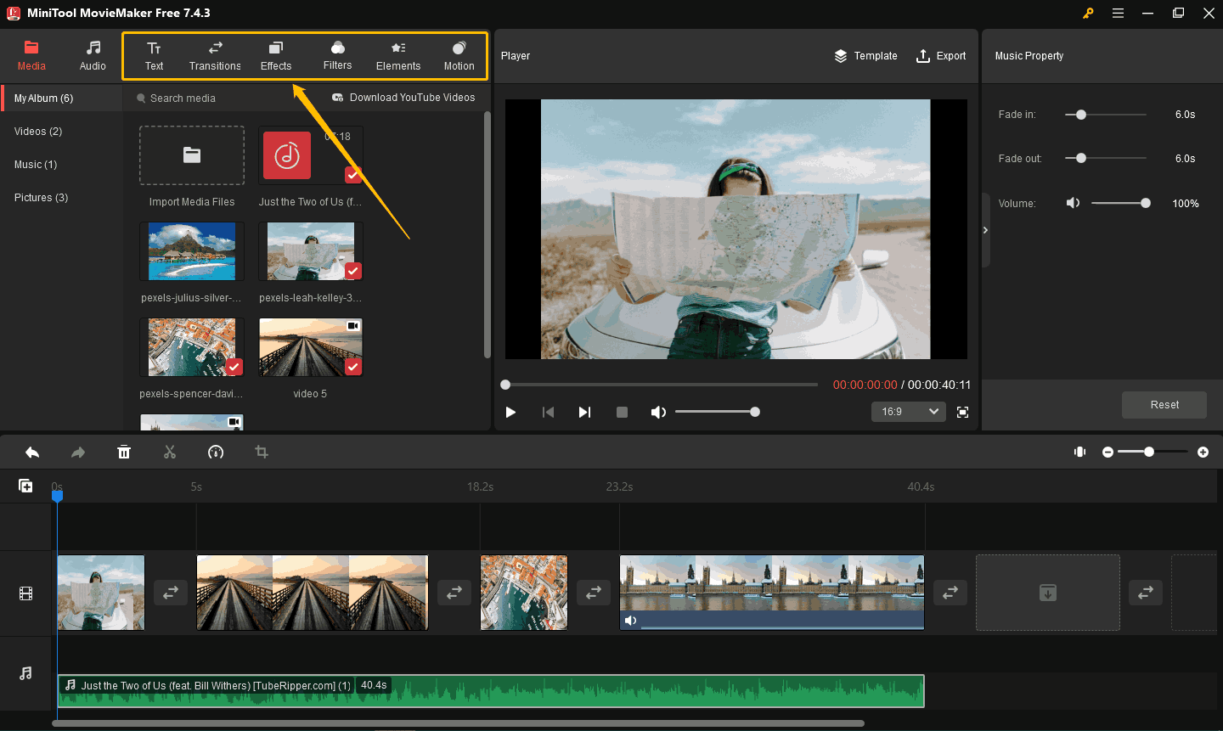This screenshot has height=731, width=1223.
Task: Open the Audio tab
Action: click(93, 55)
